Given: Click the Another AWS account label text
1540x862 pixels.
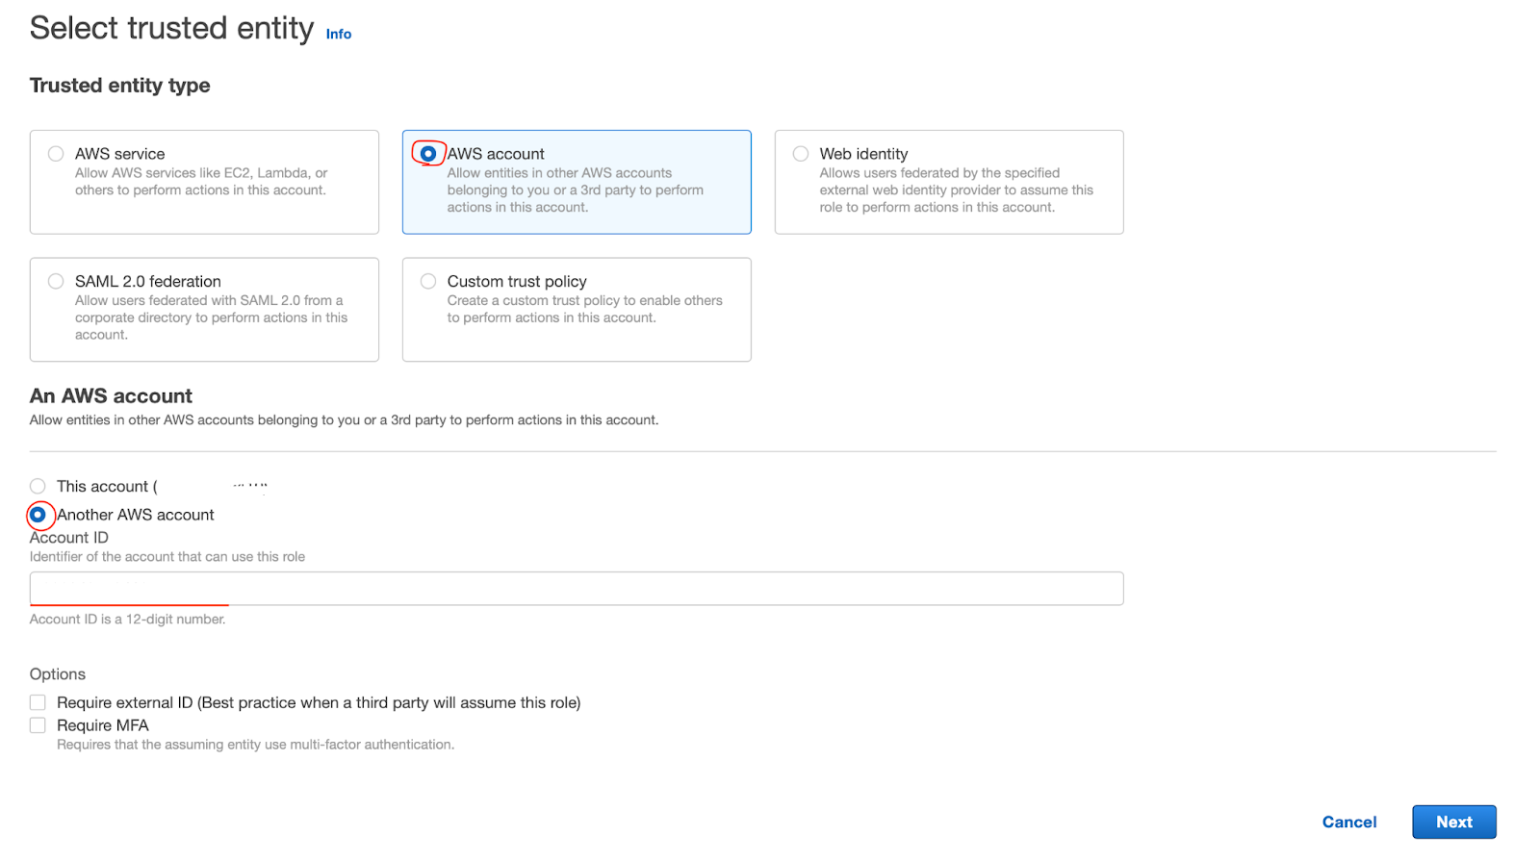Looking at the screenshot, I should tap(136, 515).
